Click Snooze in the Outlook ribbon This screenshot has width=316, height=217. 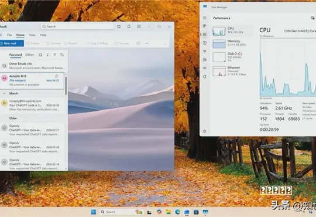[x=122, y=43]
